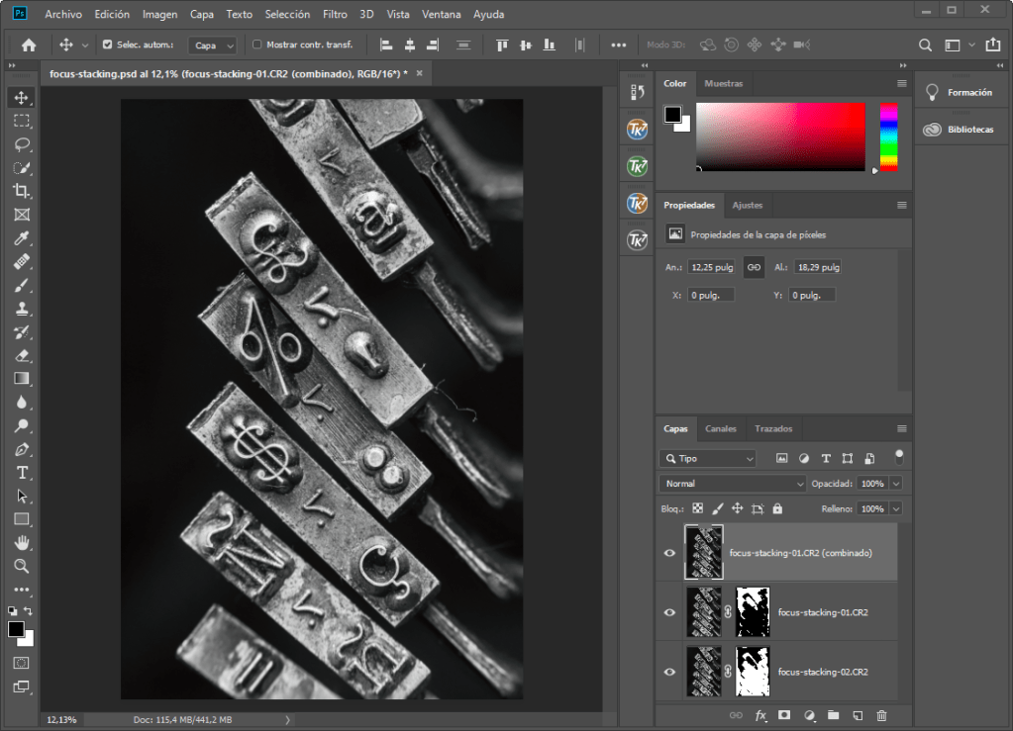Enable Mostrar contr. transf. checkbox
Image resolution: width=1013 pixels, height=731 pixels.
[x=257, y=45]
